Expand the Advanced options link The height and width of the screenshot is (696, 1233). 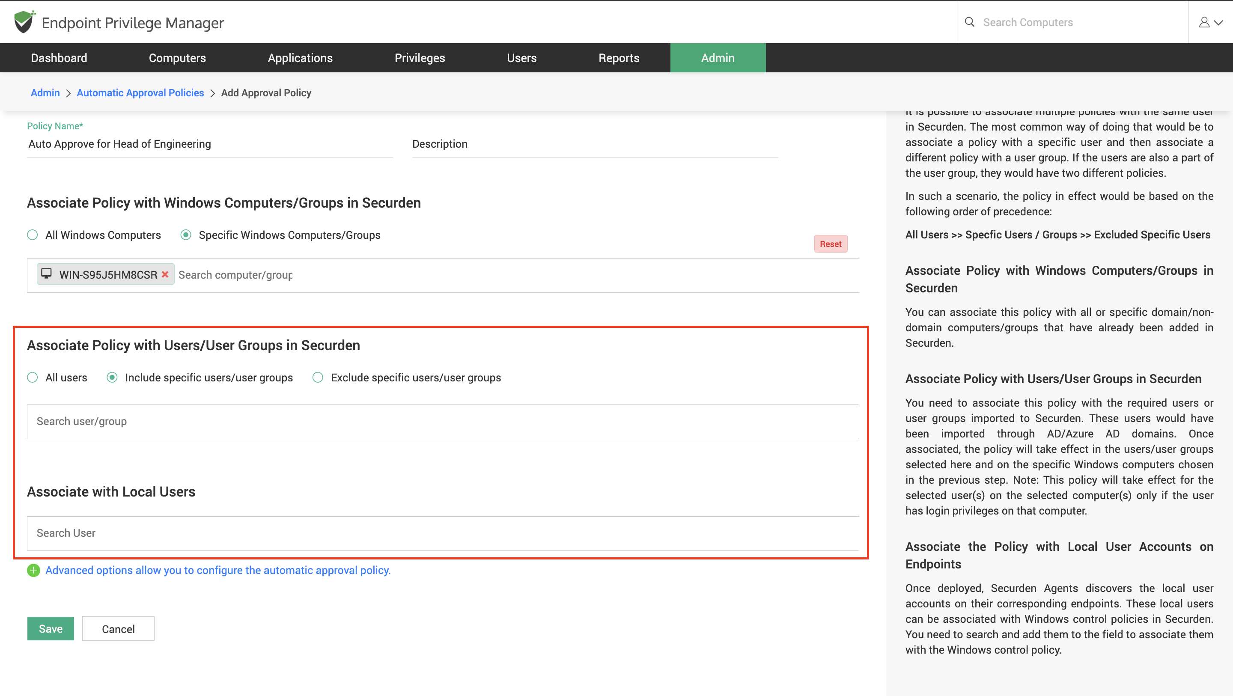(218, 570)
